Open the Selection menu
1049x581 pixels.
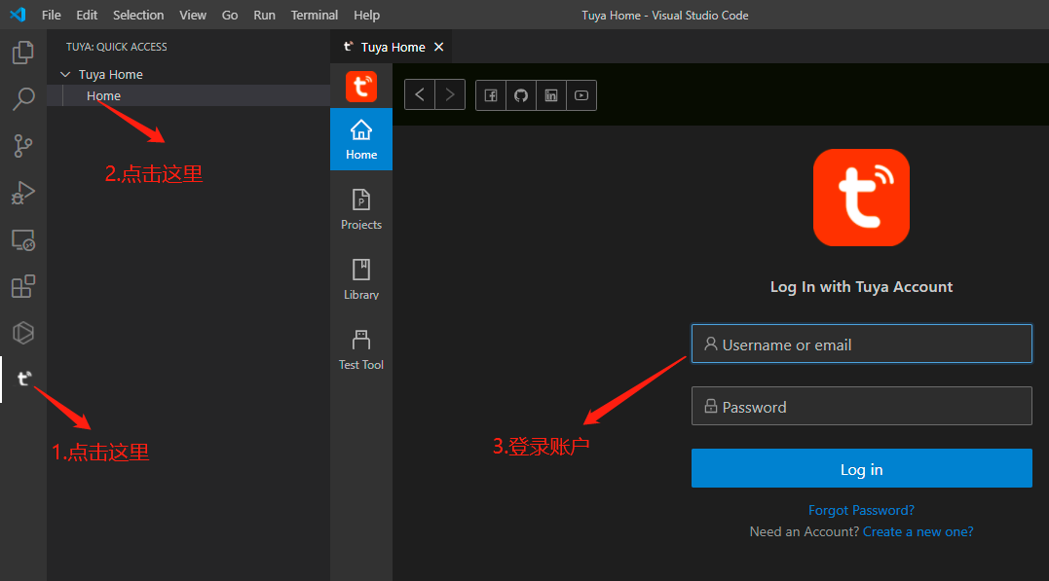(x=137, y=15)
